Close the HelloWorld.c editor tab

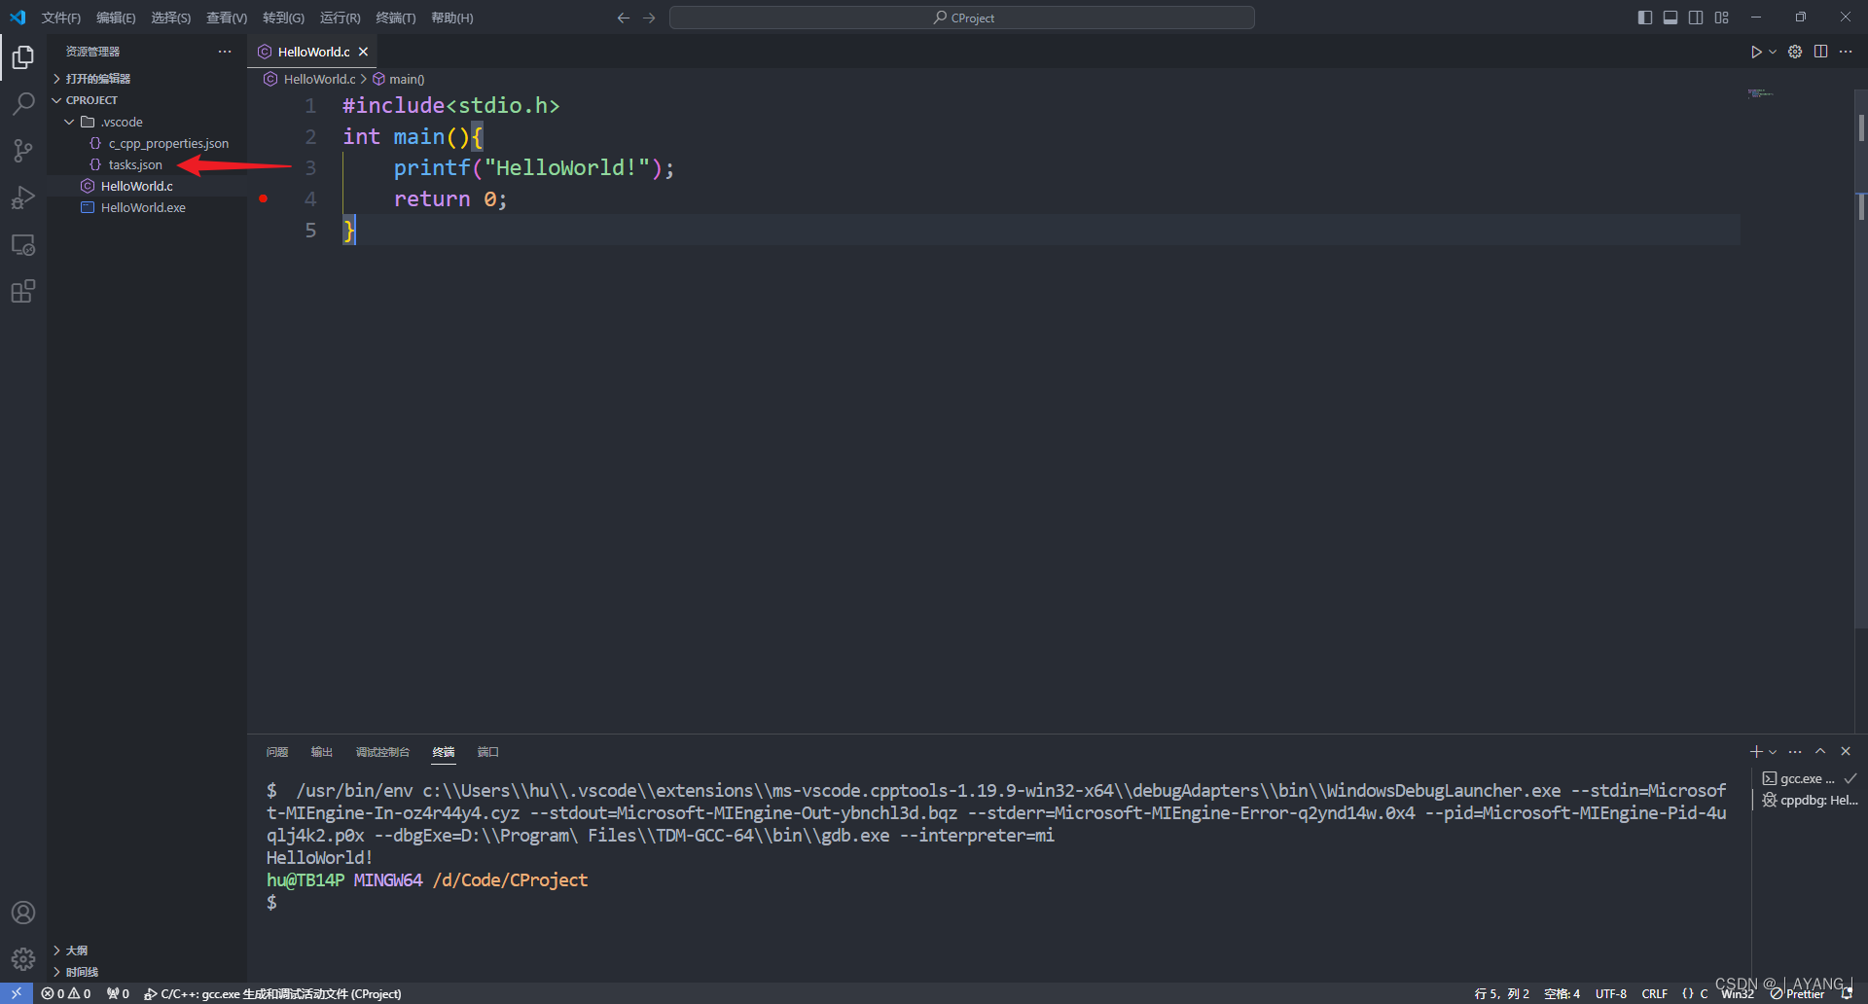pos(363,52)
